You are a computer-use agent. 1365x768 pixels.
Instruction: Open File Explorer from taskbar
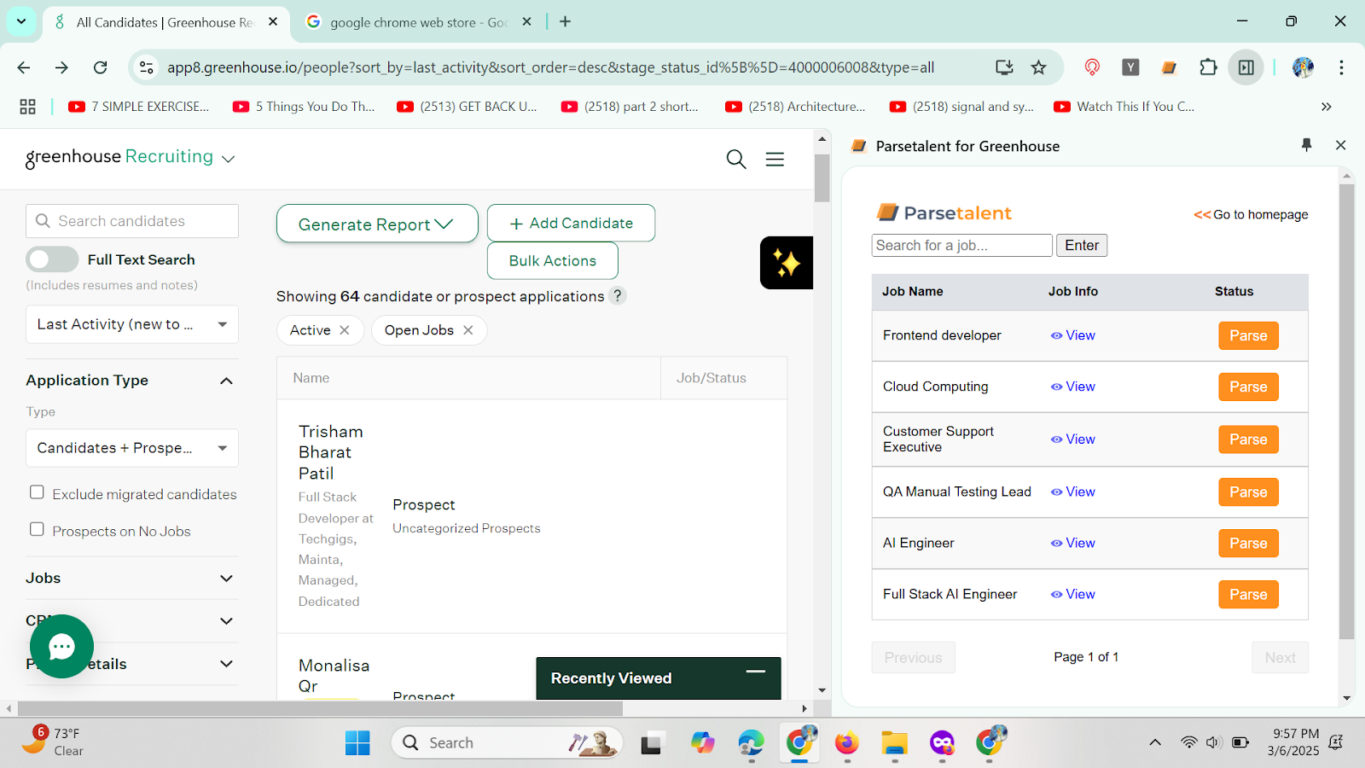point(894,743)
